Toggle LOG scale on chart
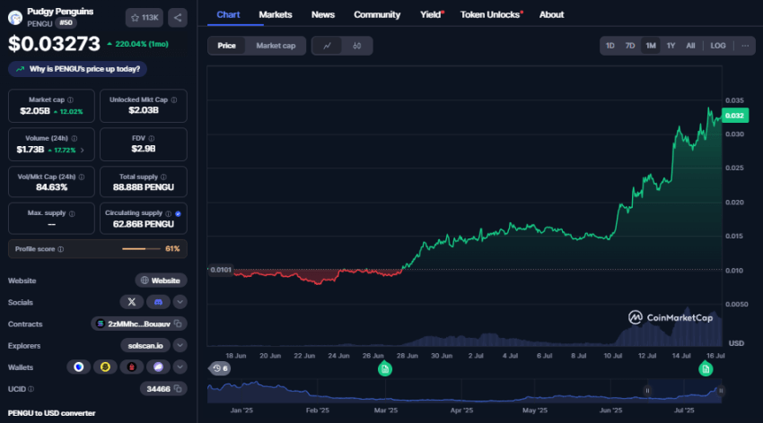This screenshot has height=423, width=763. coord(718,46)
